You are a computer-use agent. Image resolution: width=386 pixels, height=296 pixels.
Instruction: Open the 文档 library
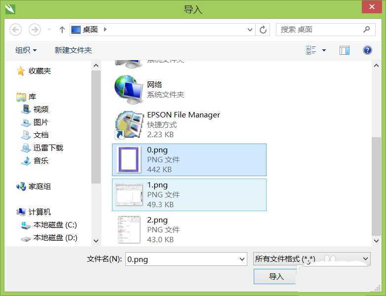(41, 135)
